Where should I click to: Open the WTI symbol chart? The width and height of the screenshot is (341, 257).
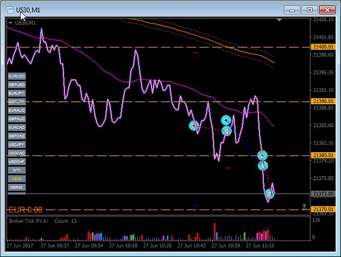[17, 170]
